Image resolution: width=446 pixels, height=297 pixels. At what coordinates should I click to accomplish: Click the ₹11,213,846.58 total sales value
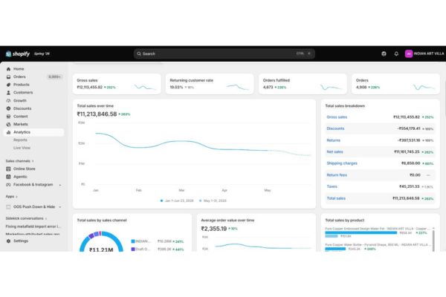click(x=97, y=114)
